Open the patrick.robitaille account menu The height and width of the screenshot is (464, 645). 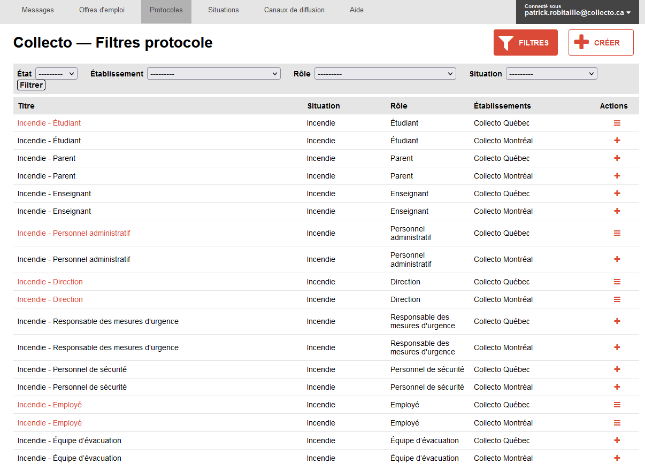577,12
